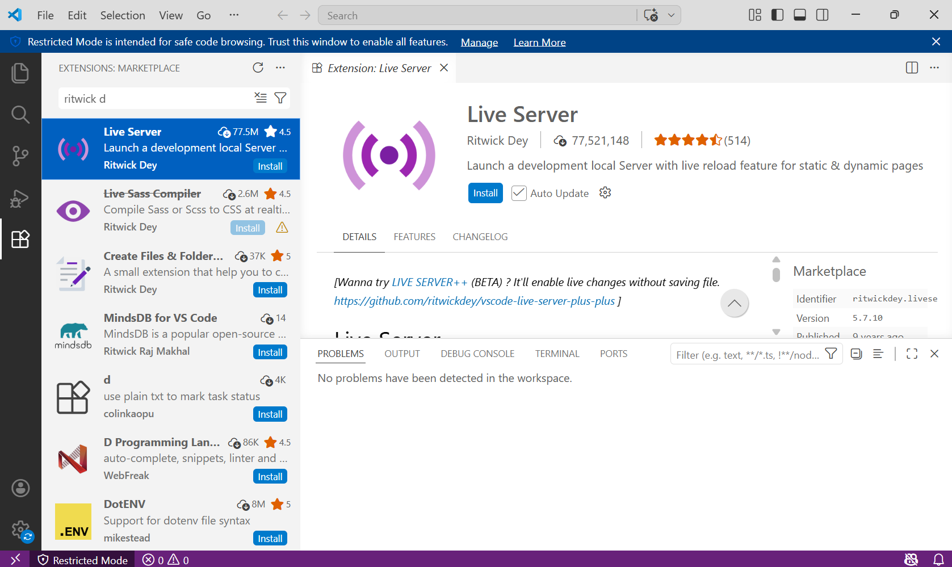
Task: Split the editor to the right
Action: click(x=912, y=68)
